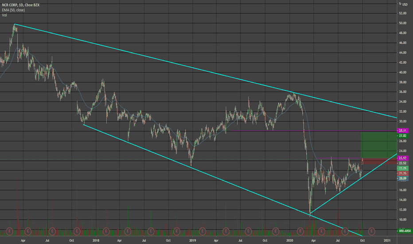Screen dimensions: 413x244
Task: Select the EMA (50, close) indicator legend
Action: [13, 10]
